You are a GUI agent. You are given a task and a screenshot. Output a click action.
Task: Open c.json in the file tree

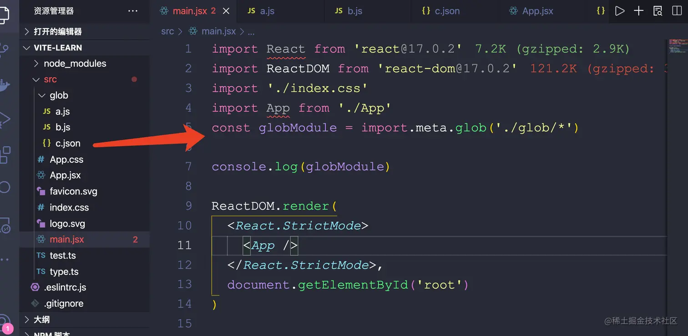[68, 143]
